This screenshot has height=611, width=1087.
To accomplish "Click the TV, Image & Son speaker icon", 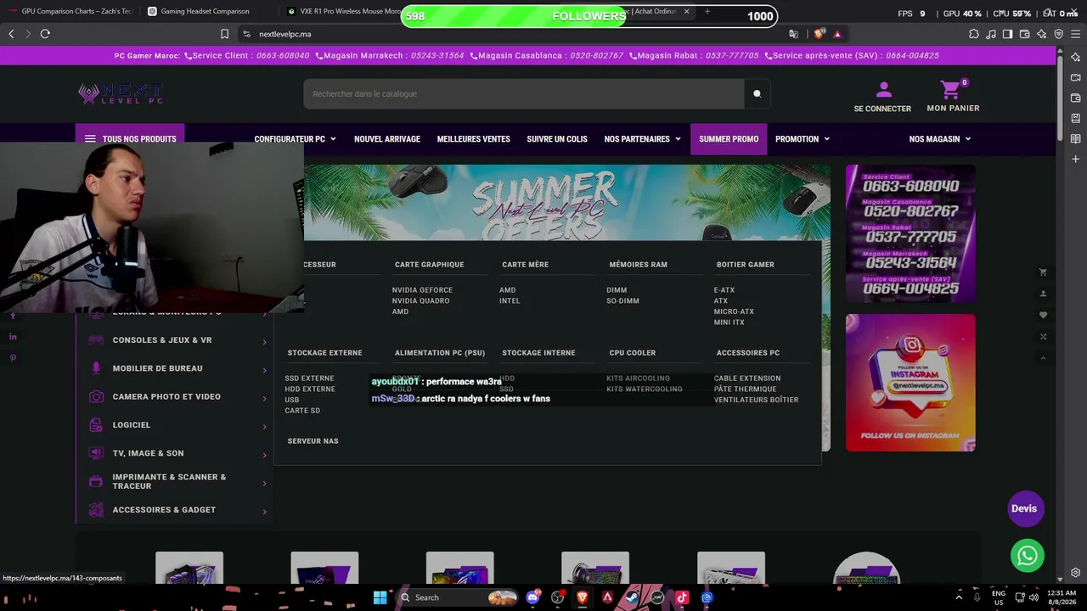I will point(97,453).
